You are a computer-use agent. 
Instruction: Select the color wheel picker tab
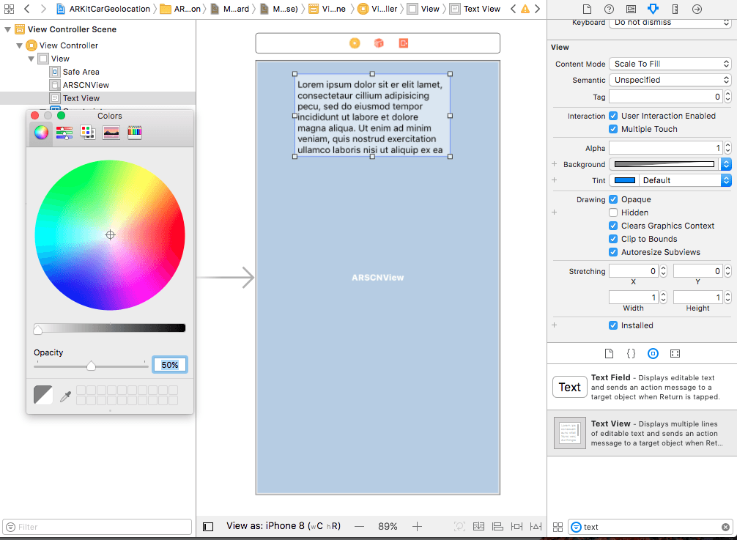tap(42, 133)
